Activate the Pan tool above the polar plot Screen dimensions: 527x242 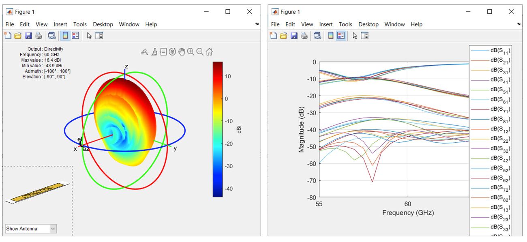click(x=182, y=51)
